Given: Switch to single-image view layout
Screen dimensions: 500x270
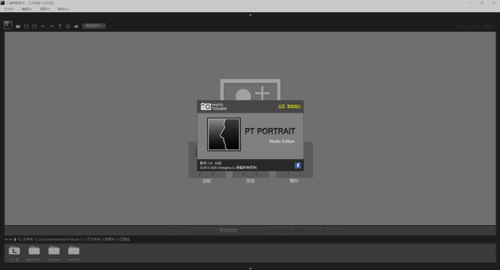Looking at the screenshot, I should [x=163, y=230].
